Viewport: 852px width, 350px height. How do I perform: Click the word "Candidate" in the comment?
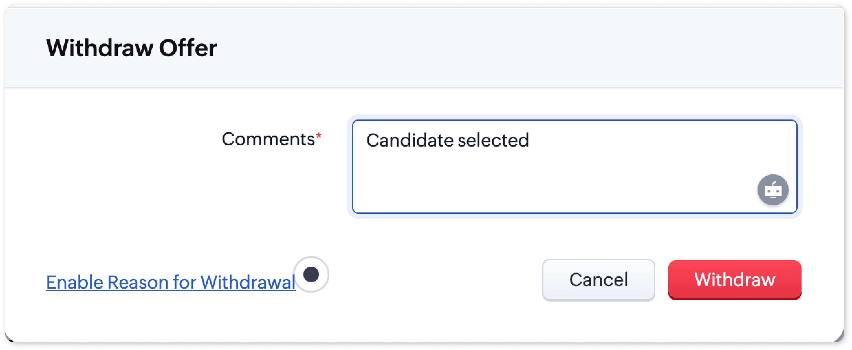[x=410, y=140]
